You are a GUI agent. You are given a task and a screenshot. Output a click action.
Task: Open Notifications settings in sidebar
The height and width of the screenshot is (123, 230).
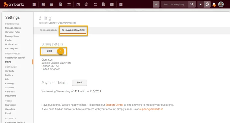click(11, 44)
